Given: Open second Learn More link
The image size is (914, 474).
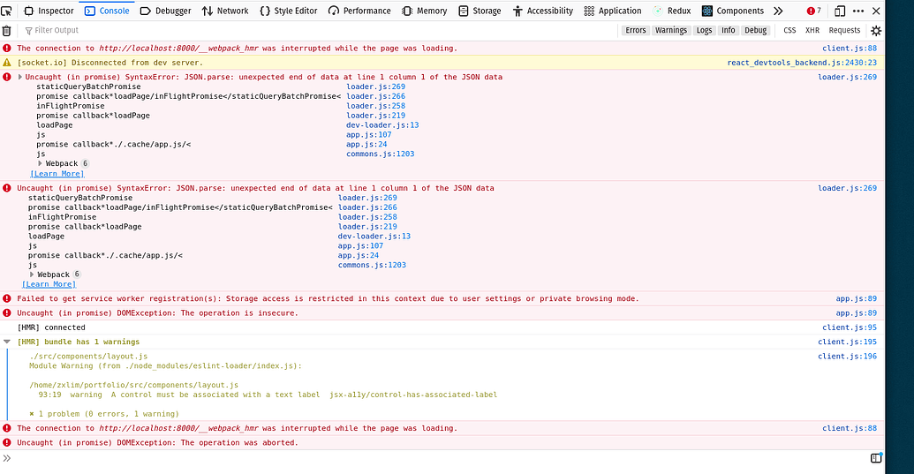Looking at the screenshot, I should 49,284.
